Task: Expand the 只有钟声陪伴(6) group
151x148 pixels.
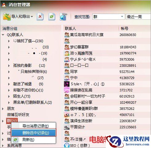Action: 9,72
